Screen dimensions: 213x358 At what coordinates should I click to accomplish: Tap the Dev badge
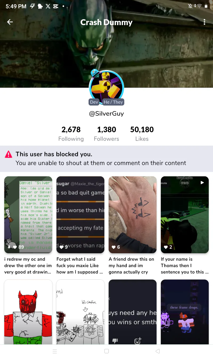click(x=94, y=102)
